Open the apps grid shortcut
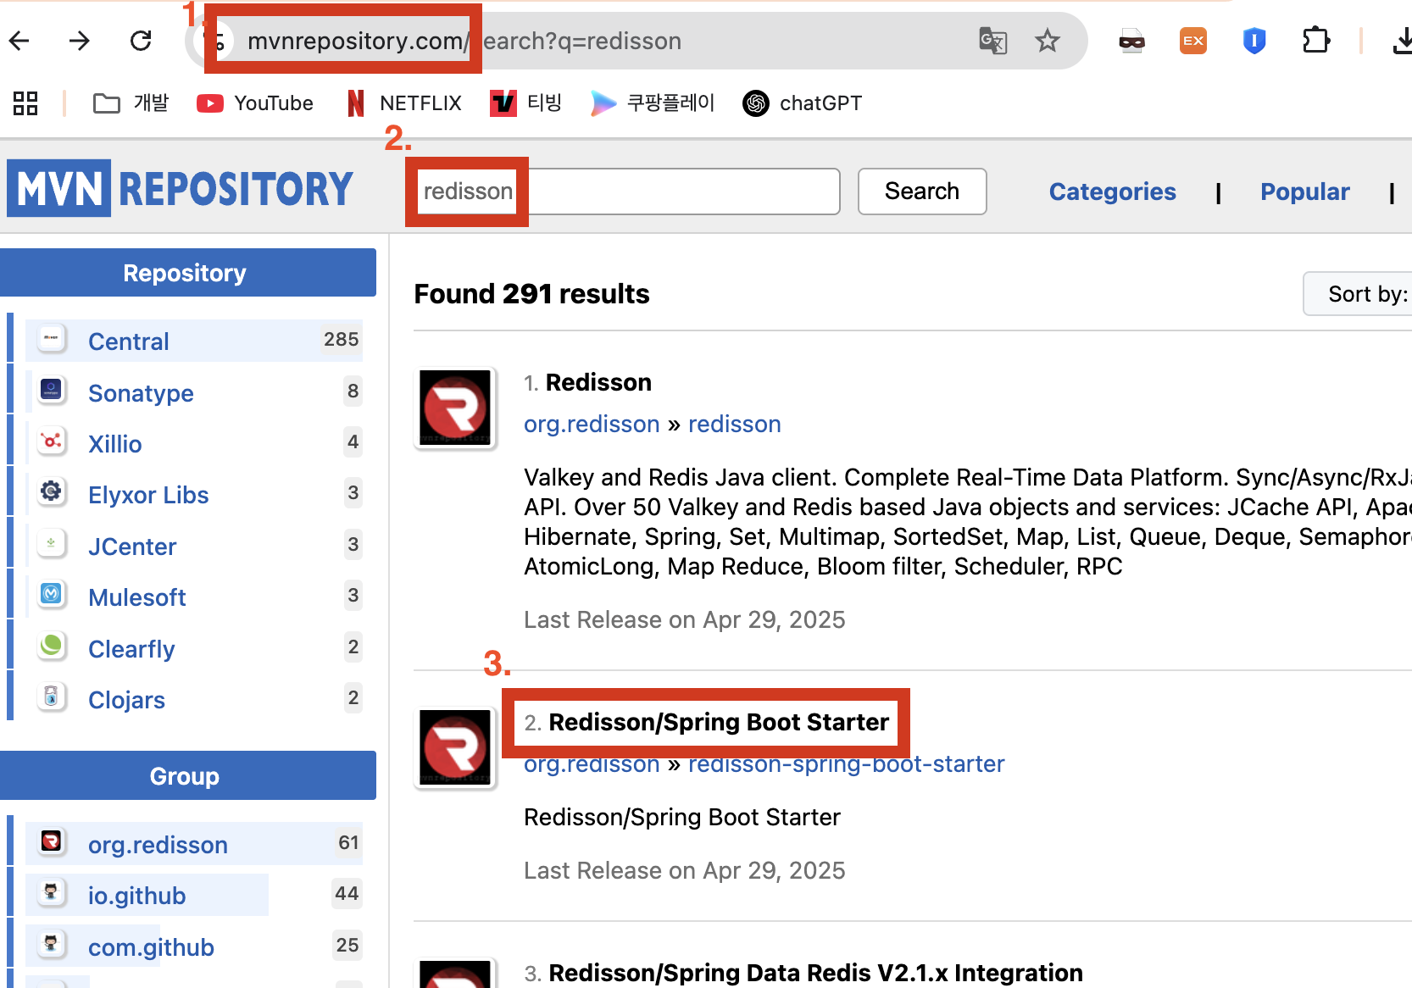1412x988 pixels. 25,103
